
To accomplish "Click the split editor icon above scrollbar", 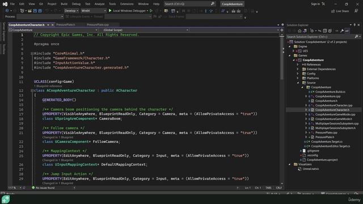I will click(x=282, y=30).
